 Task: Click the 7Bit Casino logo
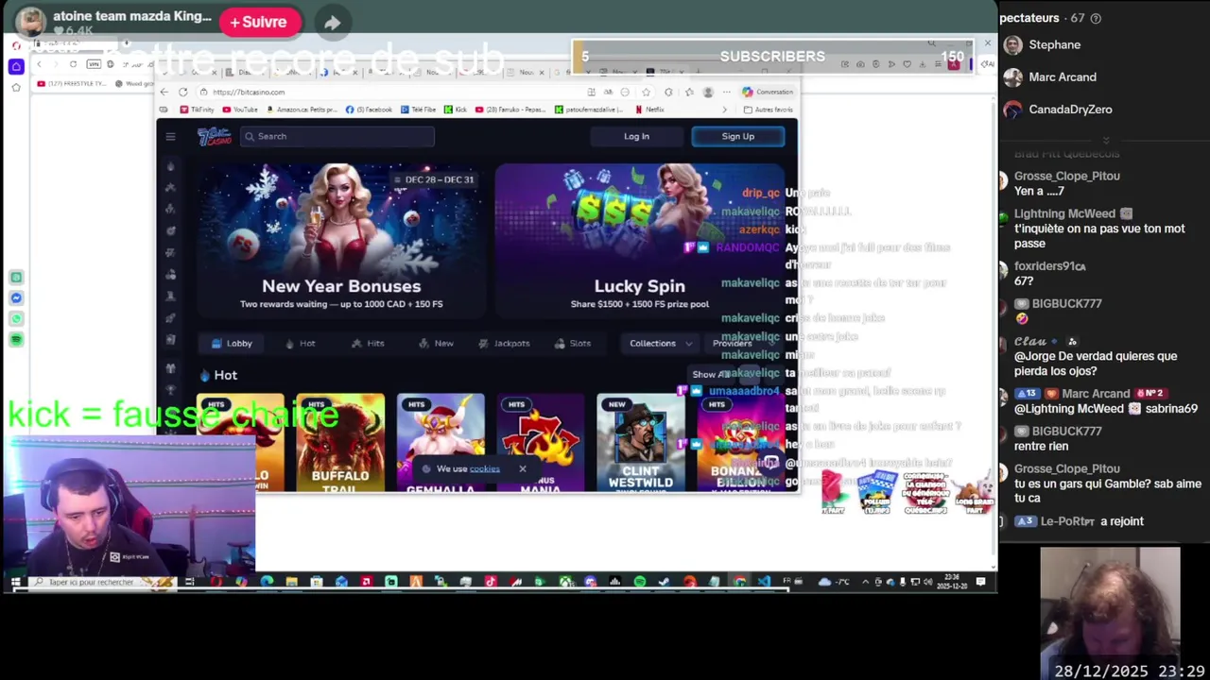pos(214,136)
